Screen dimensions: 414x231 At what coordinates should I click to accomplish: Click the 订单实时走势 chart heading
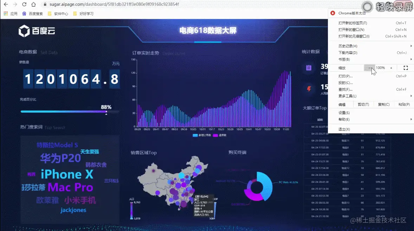coord(146,53)
